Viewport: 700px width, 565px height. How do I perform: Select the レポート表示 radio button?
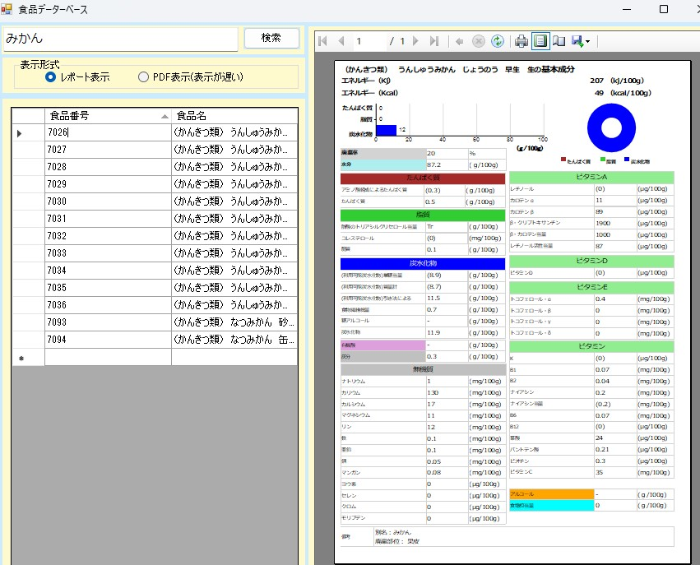(x=51, y=77)
